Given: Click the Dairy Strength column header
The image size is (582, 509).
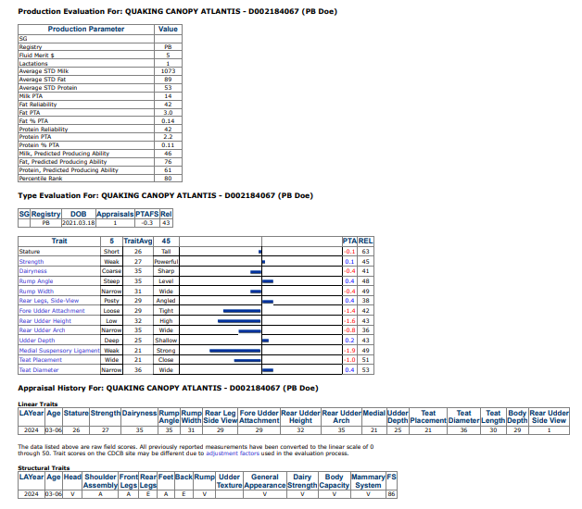Looking at the screenshot, I should click(302, 481).
